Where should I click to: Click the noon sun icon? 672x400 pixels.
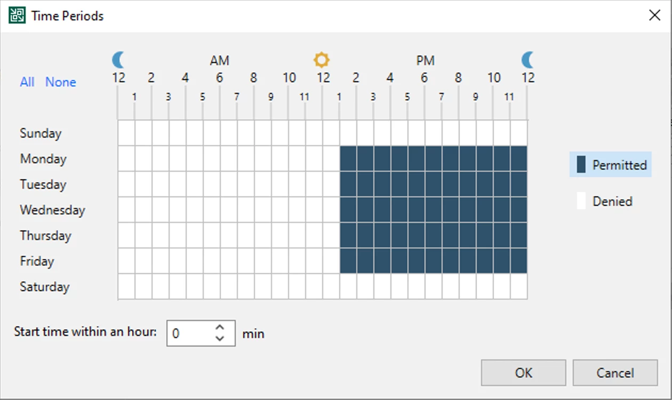pyautogui.click(x=322, y=59)
